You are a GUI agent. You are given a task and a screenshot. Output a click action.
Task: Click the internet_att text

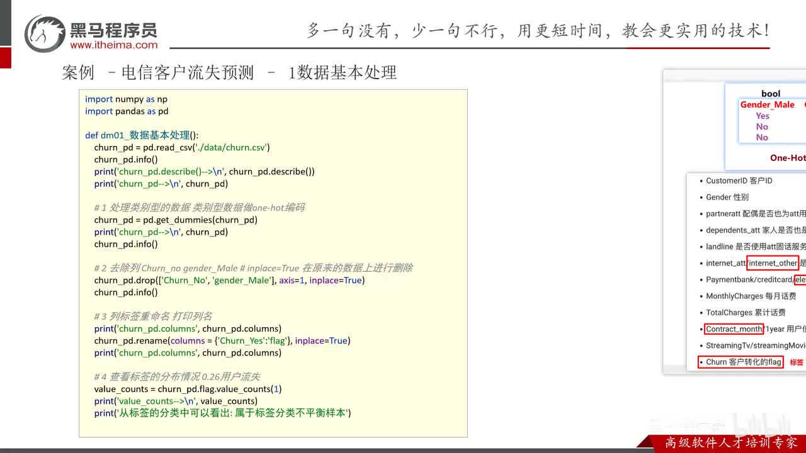click(x=726, y=263)
